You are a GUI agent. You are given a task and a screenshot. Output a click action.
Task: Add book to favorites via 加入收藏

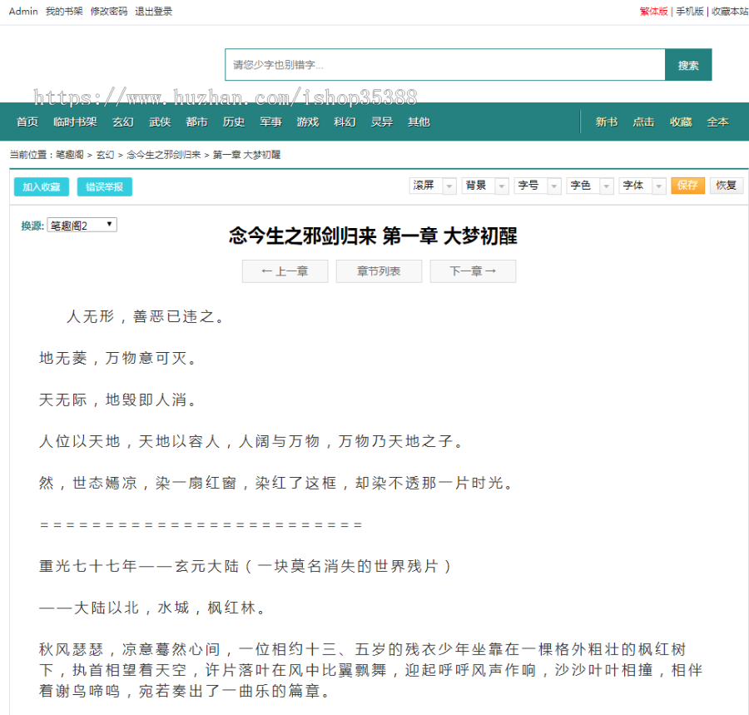42,187
